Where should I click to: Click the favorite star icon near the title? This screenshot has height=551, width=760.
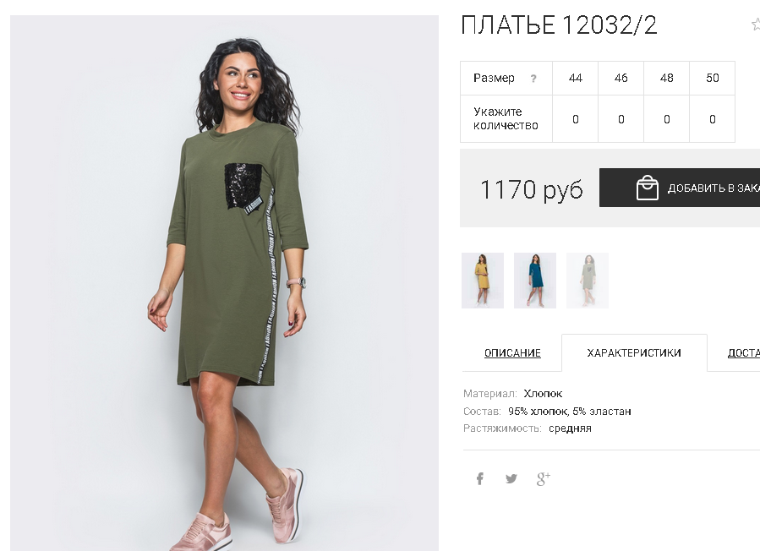click(756, 25)
